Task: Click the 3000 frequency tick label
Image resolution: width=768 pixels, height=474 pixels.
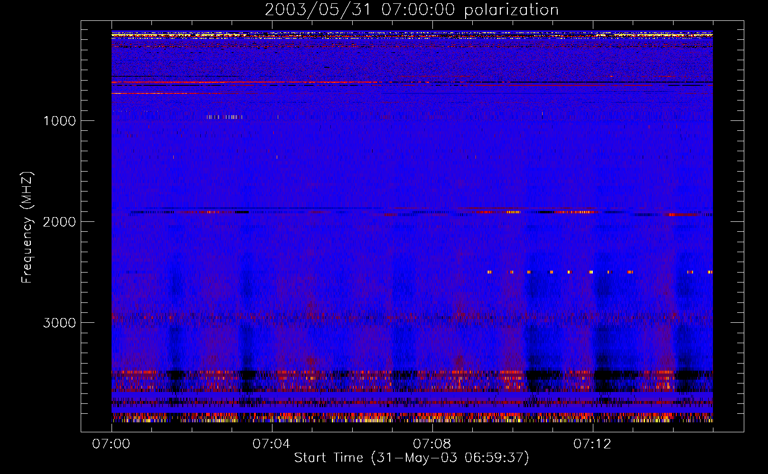Action: tap(59, 323)
